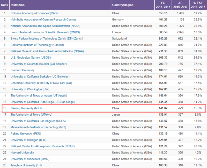Open University of Colorado Boulder link

pyautogui.click(x=38, y=64)
